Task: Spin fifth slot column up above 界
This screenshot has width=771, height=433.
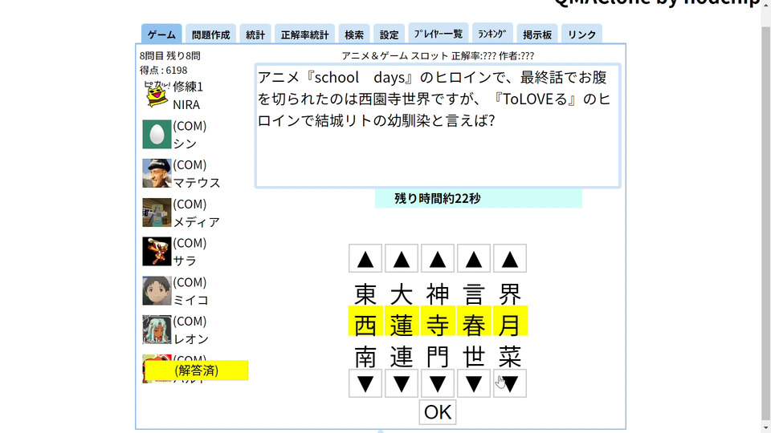Action: click(510, 258)
